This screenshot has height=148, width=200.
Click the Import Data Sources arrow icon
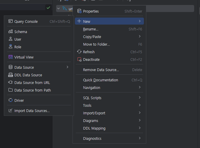11,111
